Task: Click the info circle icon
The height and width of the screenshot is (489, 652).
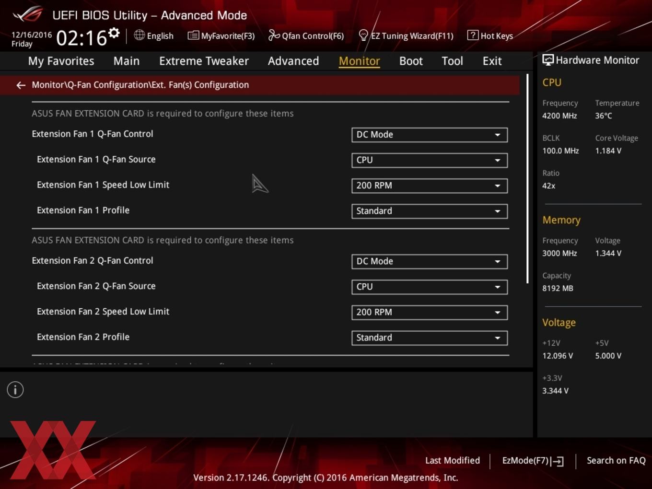Action: pyautogui.click(x=15, y=390)
